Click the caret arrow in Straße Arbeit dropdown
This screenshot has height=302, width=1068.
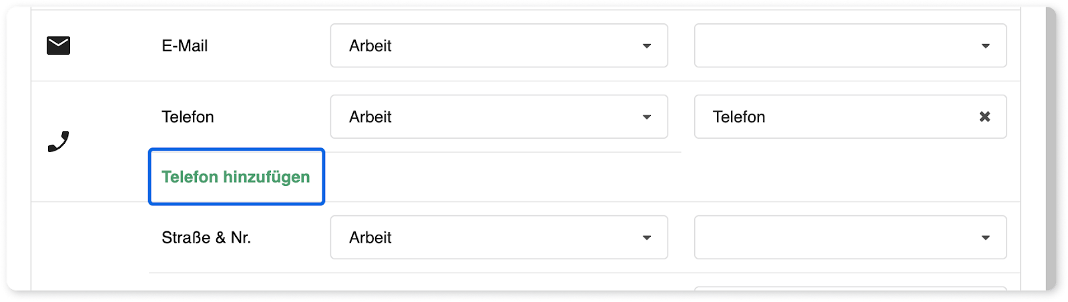(x=647, y=238)
